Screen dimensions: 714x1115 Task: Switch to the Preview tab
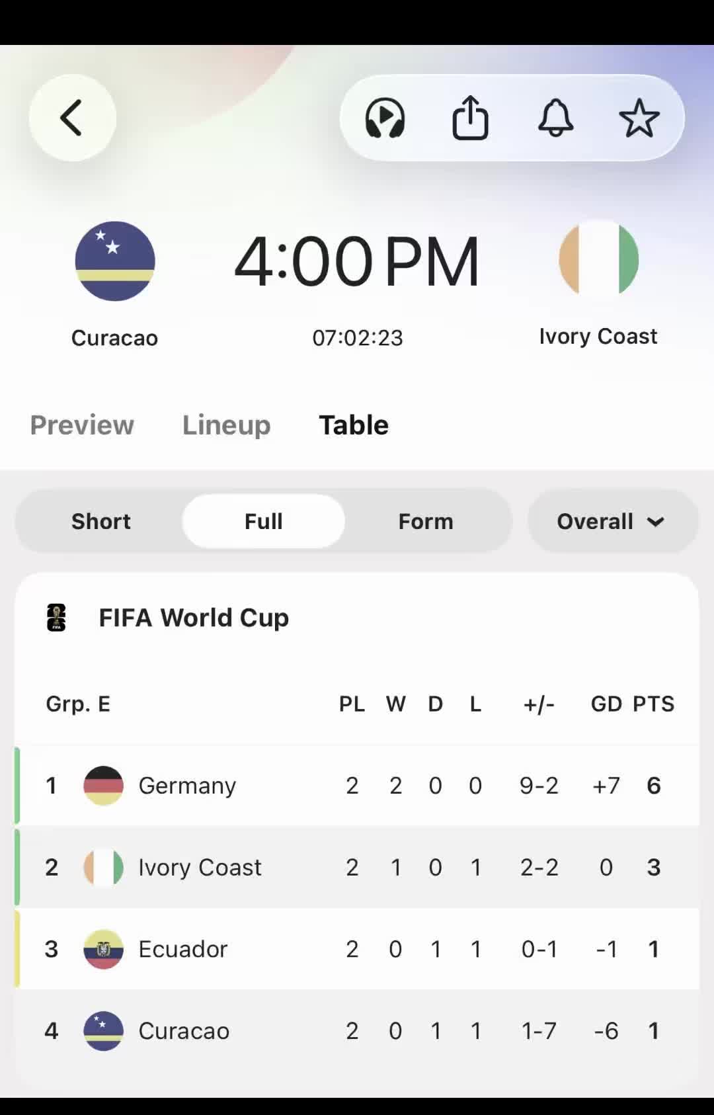tap(82, 425)
